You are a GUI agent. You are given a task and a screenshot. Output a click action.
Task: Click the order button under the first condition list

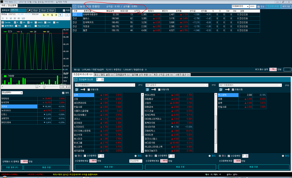tap(109, 167)
